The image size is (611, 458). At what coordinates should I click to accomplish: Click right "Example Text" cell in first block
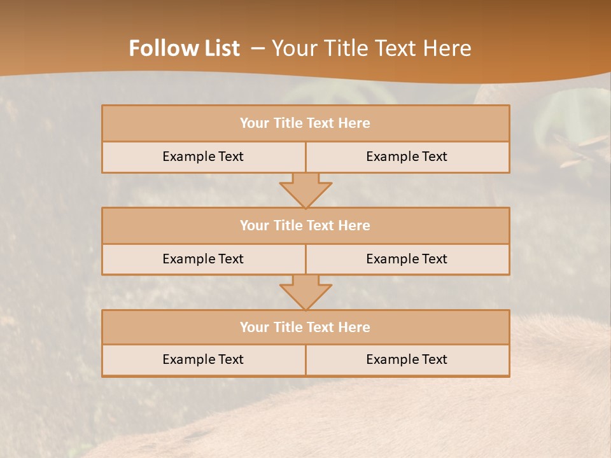(407, 157)
